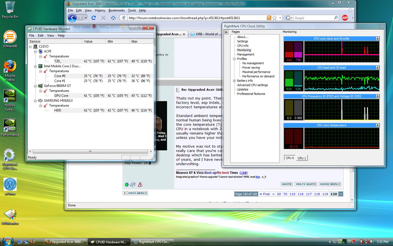Click the green online status icon in post
This screenshot has width=393, height=246.
(x=127, y=184)
